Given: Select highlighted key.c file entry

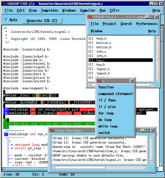Looking at the screenshot, I should pos(120,60).
